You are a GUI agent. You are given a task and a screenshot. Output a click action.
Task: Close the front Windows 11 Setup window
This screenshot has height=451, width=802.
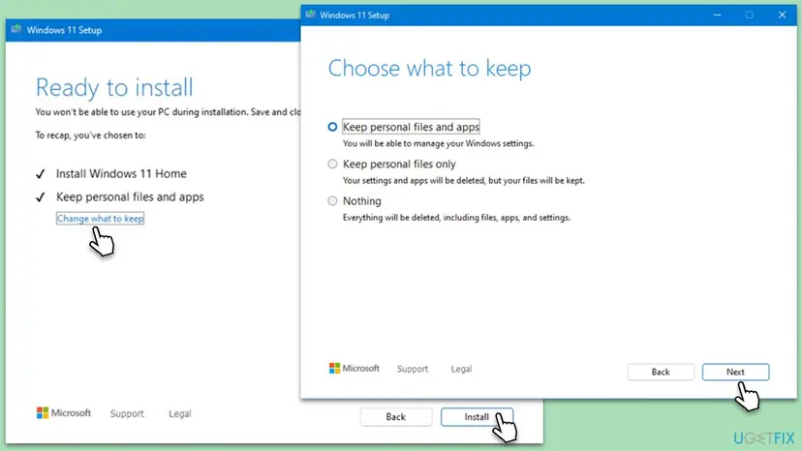782,15
